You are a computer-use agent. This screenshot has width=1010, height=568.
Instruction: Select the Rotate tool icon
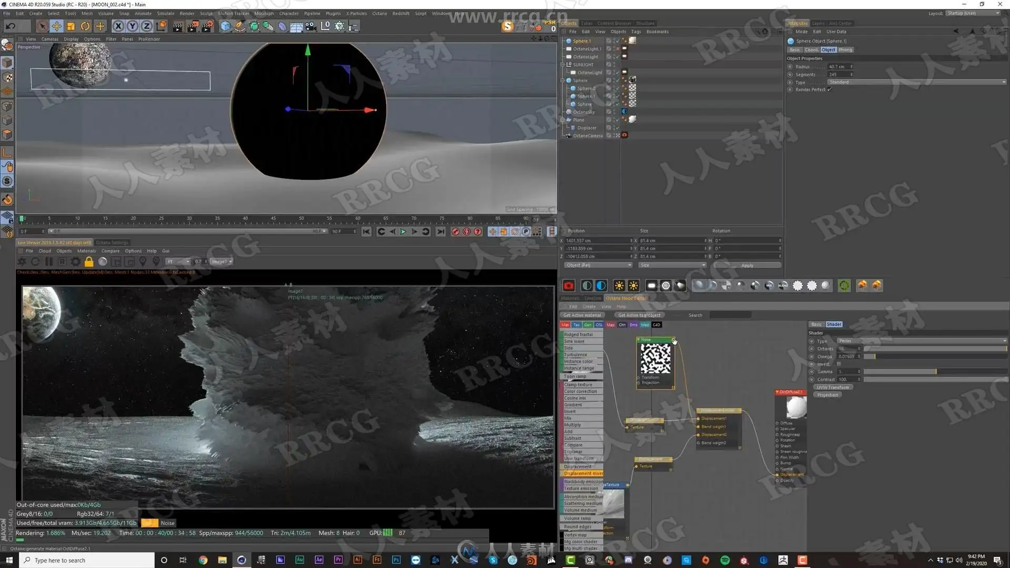click(85, 26)
